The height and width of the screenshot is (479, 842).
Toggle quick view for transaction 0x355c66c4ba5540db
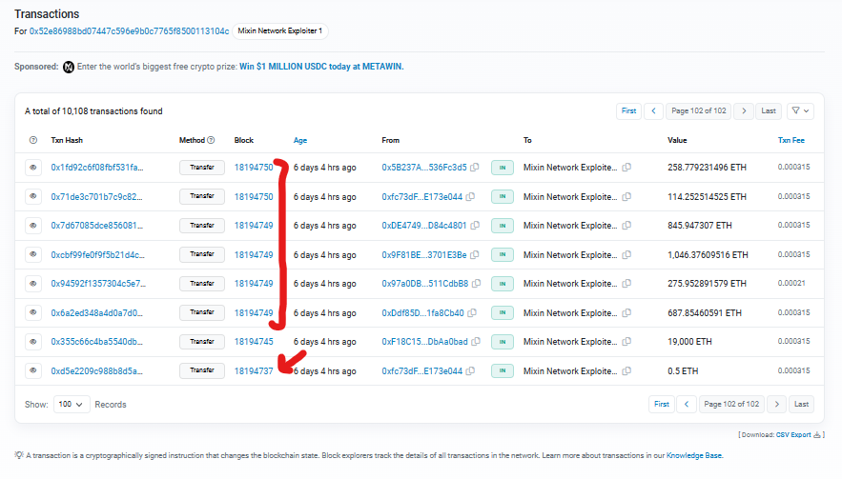pos(33,342)
